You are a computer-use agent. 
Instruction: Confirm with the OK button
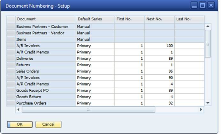(20, 124)
